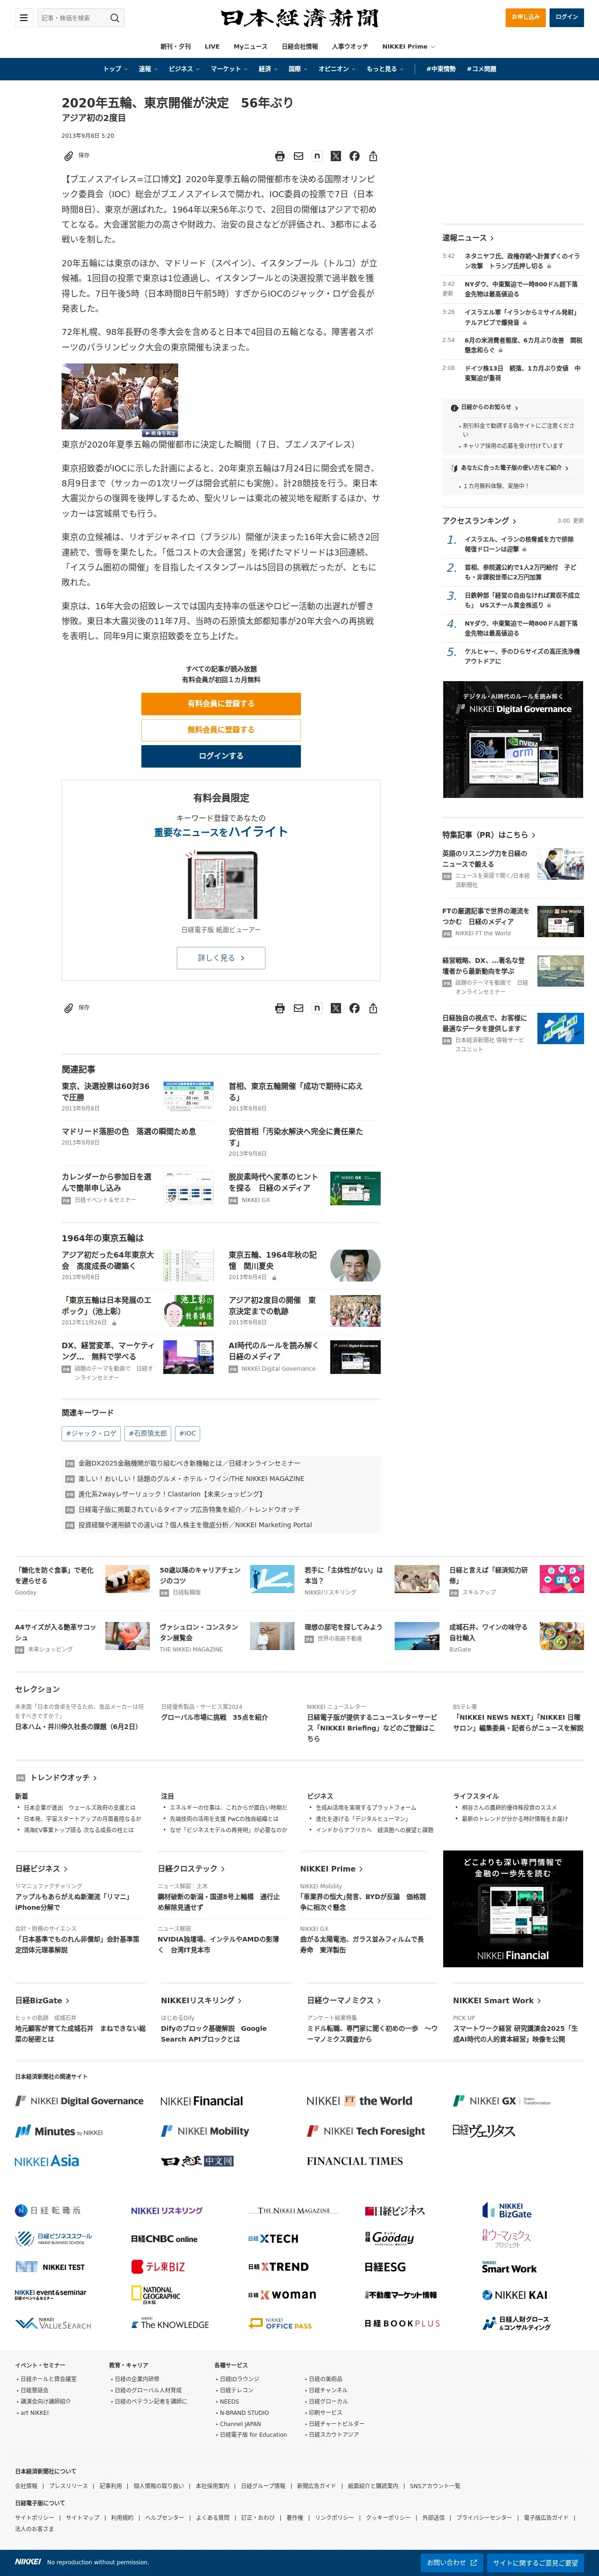599x2576 pixels.
Task: Expand the 速報 navigation dropdown
Action: [x=148, y=69]
